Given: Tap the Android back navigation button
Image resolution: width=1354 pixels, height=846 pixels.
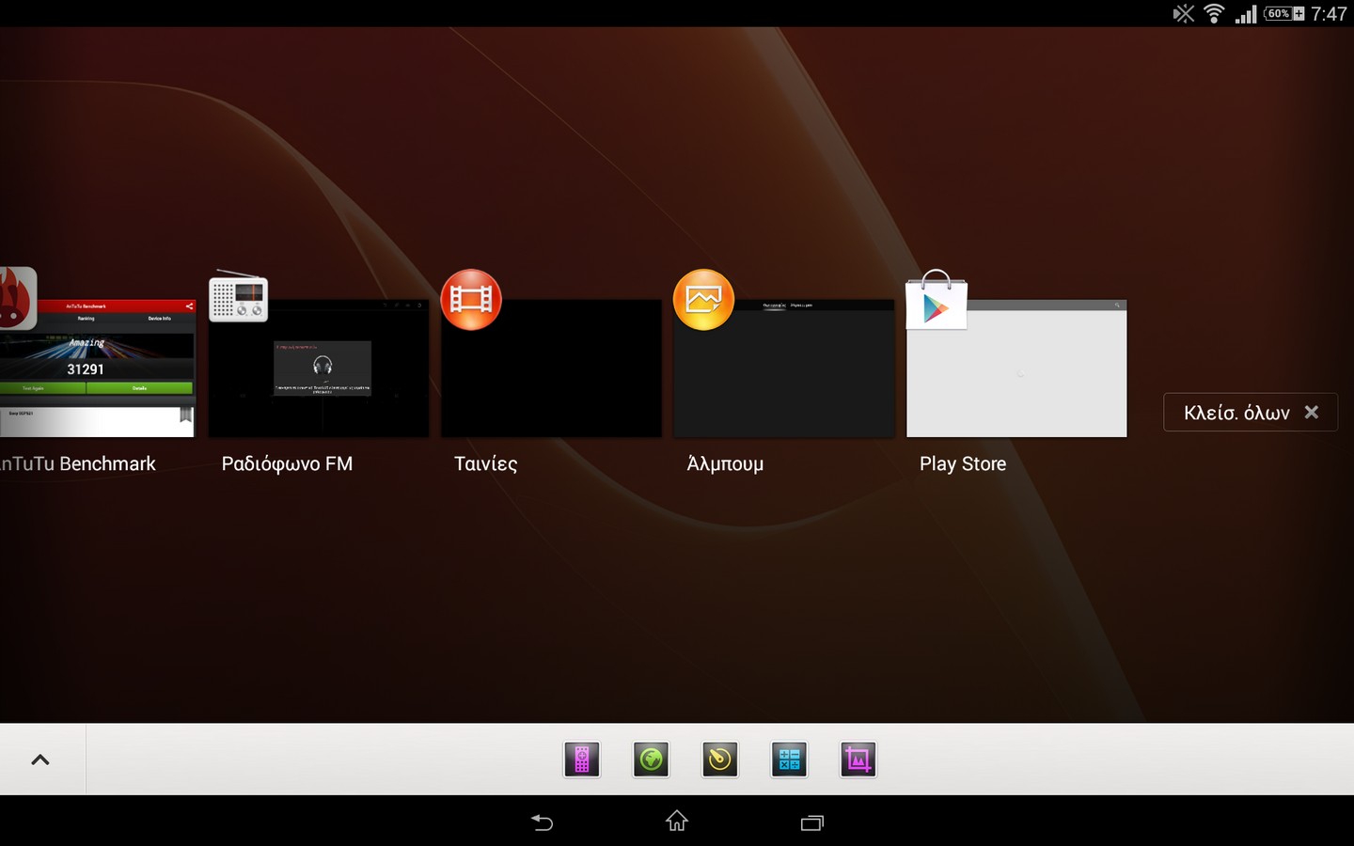Looking at the screenshot, I should tap(543, 822).
